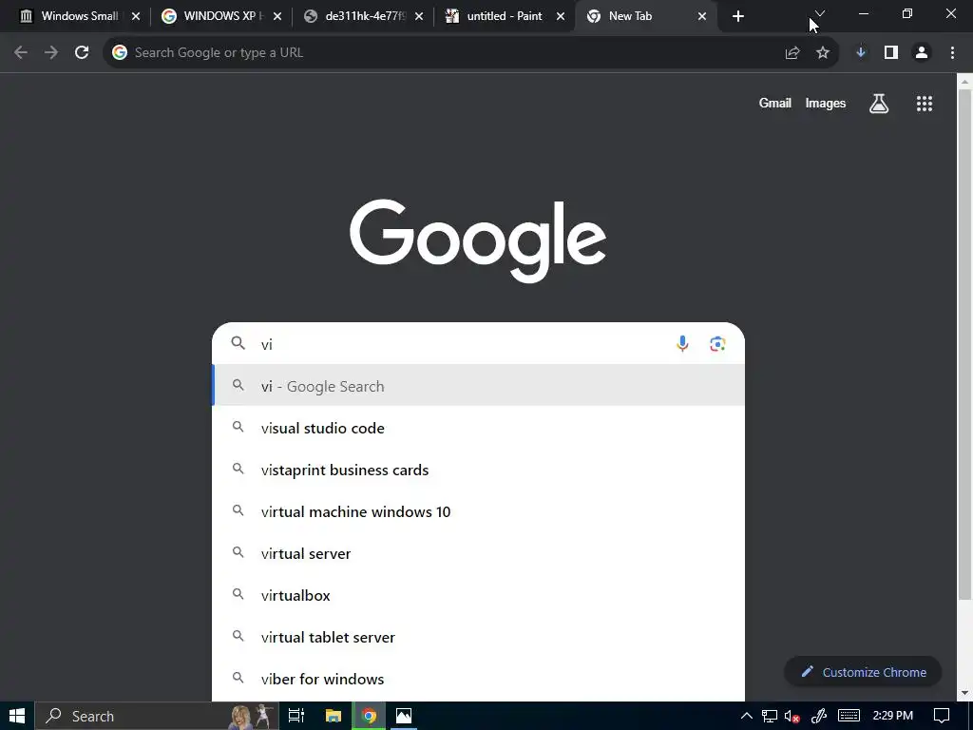Select 'vi - Google Search' suggestion
The width and height of the screenshot is (973, 730).
tap(479, 386)
